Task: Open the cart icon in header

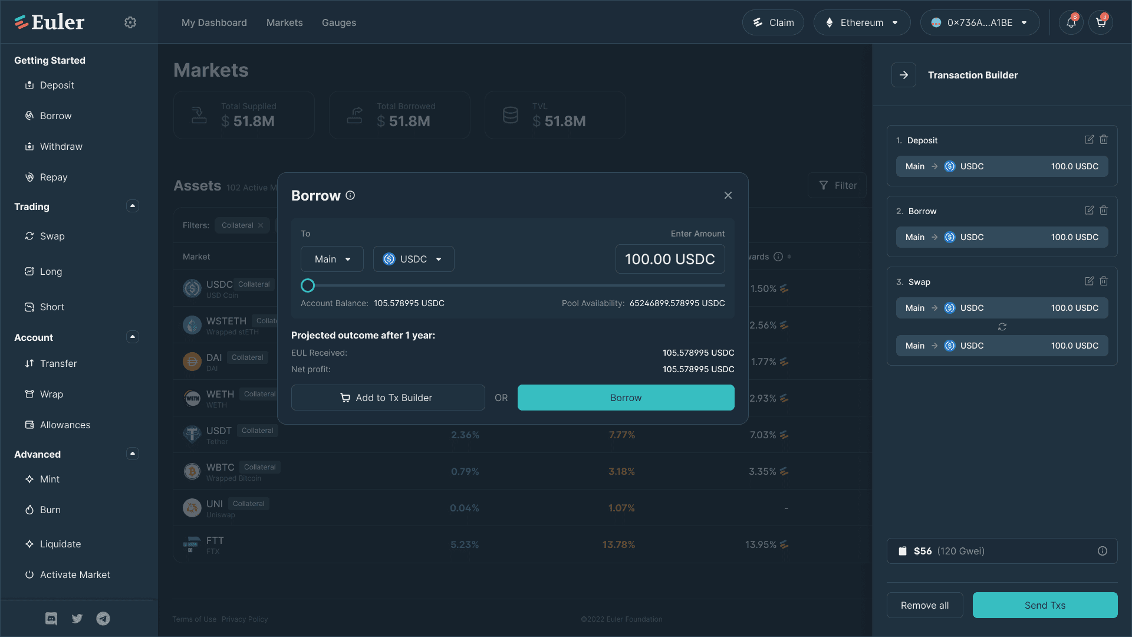Action: [1100, 22]
